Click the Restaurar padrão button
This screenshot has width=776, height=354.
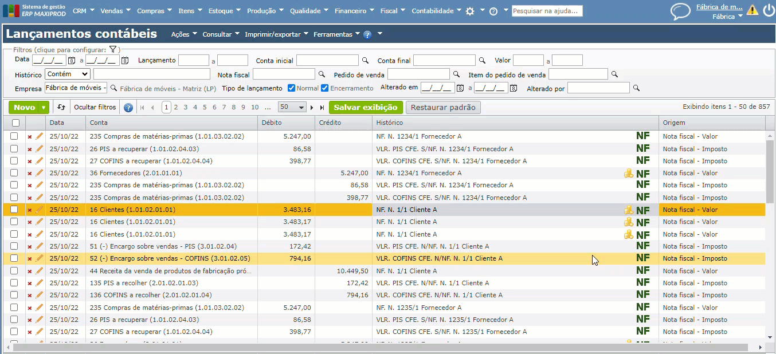[x=443, y=107]
